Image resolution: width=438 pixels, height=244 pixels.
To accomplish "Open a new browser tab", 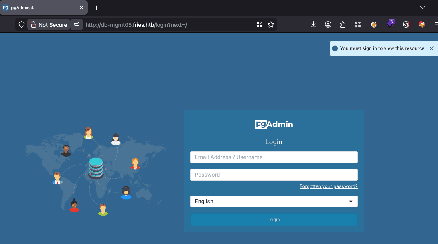I will pos(96,8).
